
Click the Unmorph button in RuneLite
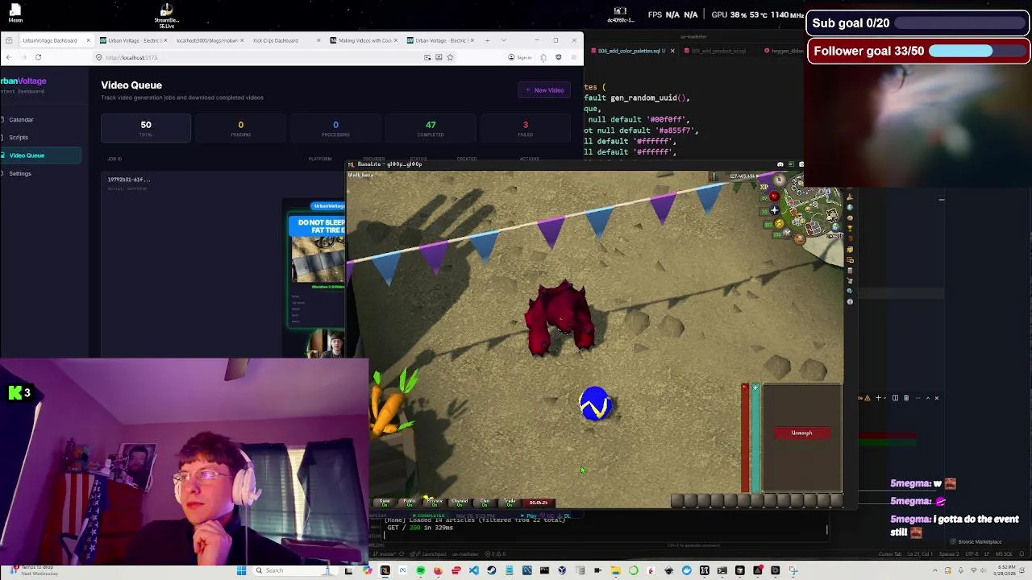[x=801, y=433]
